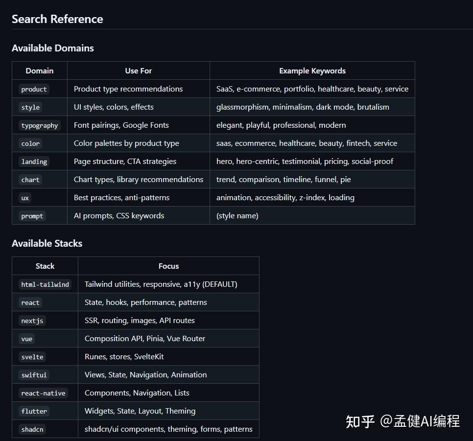This screenshot has width=473, height=441.
Task: Click 'Widgets, State, Layout, Theming' cell
Action: [168, 411]
